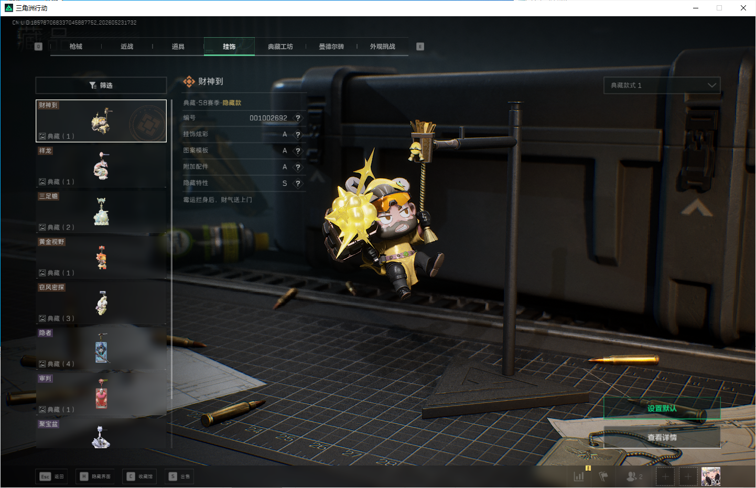Add a teammate in first empty slot
The height and width of the screenshot is (488, 756).
(665, 476)
